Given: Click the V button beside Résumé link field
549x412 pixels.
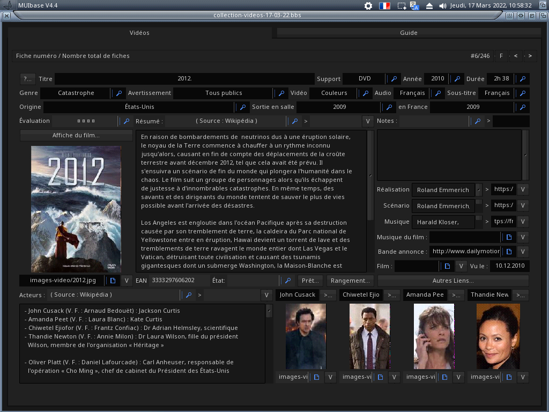Looking at the screenshot, I should tap(368, 121).
